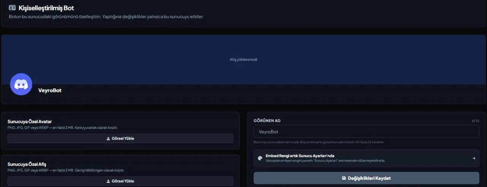Click the Sunucuya Özel Avatar title
Image resolution: width=487 pixels, height=187 pixels.
(30, 122)
